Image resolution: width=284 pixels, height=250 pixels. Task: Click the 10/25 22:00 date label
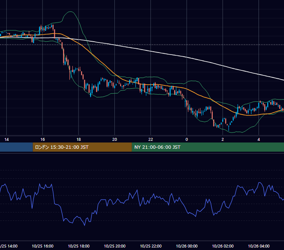pyautogui.click(x=151, y=246)
